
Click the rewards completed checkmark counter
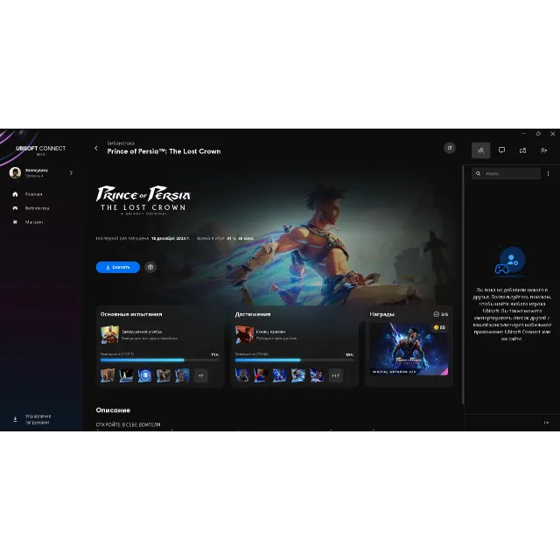coord(441,314)
